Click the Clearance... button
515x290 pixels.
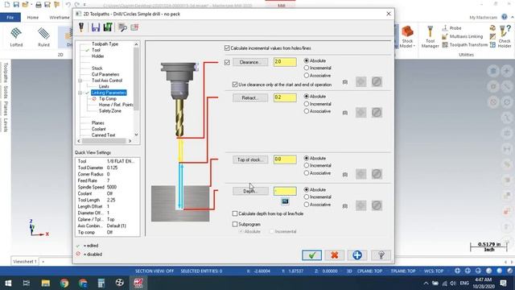pos(250,62)
